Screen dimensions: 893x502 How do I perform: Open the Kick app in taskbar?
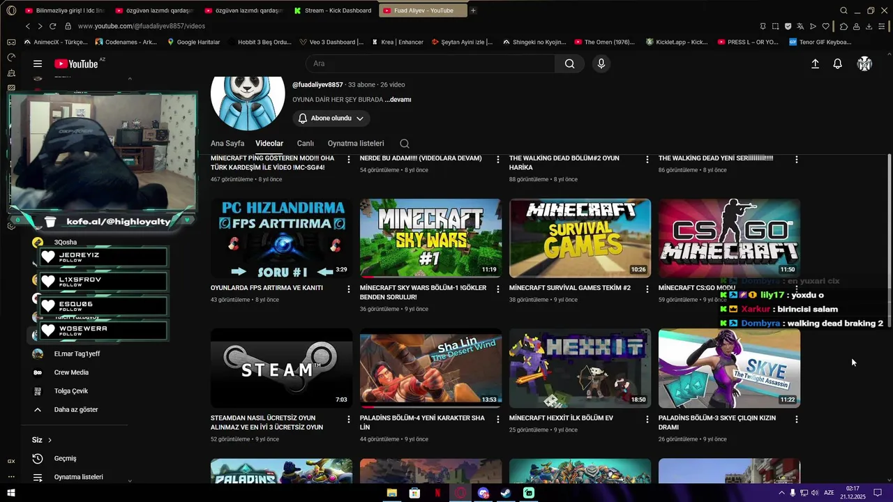click(x=529, y=493)
